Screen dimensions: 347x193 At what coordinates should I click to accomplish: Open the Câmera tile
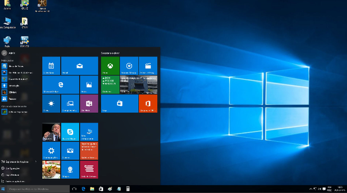[x=70, y=151]
